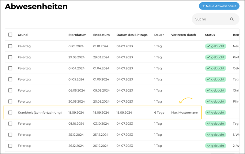Click Vertreten durch column header
245x154 pixels.
pyautogui.click(x=184, y=35)
